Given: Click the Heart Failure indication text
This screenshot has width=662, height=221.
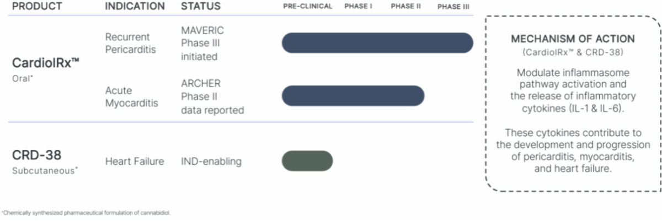Looking at the screenshot, I should tap(135, 161).
